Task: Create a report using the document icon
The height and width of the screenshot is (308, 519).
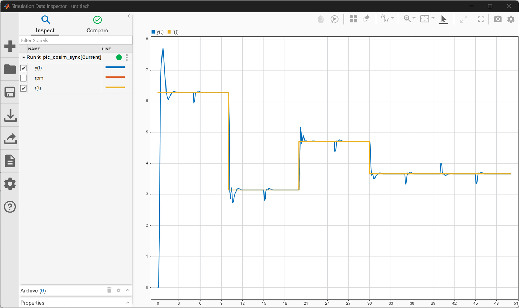Action: click(10, 160)
